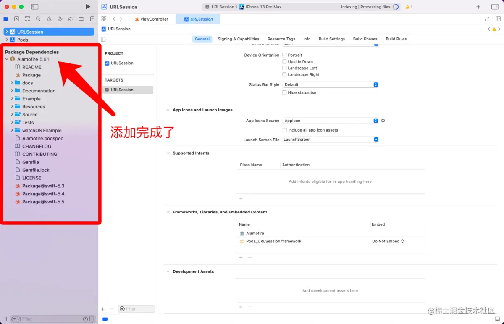The height and width of the screenshot is (324, 504).
Task: Open the Find navigator magnifier icon
Action: click(x=38, y=19)
